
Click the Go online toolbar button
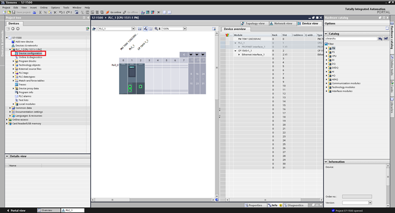click(x=113, y=12)
